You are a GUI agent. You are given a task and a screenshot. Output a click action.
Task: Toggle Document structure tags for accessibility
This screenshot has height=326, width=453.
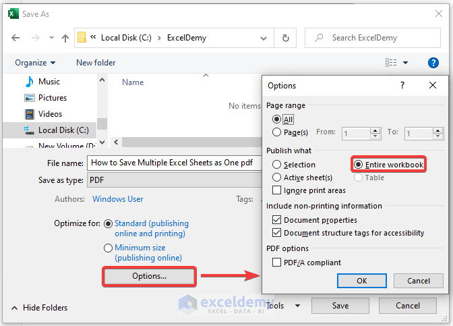point(276,233)
